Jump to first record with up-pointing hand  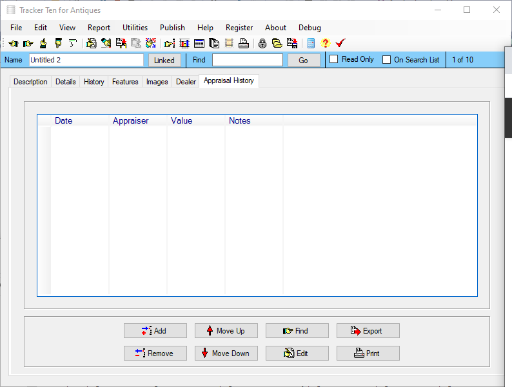point(43,43)
